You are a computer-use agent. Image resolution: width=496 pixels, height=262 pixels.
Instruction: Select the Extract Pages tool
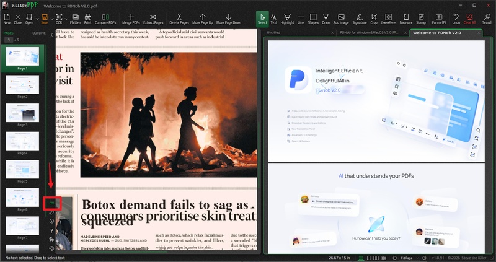coord(153,19)
